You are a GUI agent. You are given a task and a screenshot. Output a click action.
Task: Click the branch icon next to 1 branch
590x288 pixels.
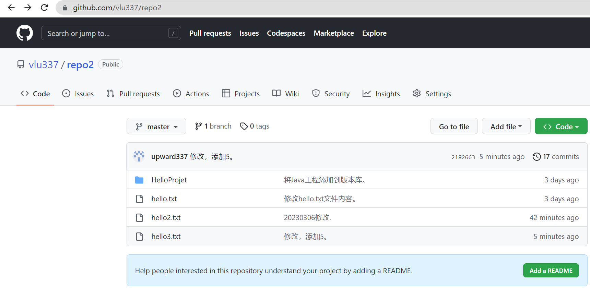click(x=198, y=126)
